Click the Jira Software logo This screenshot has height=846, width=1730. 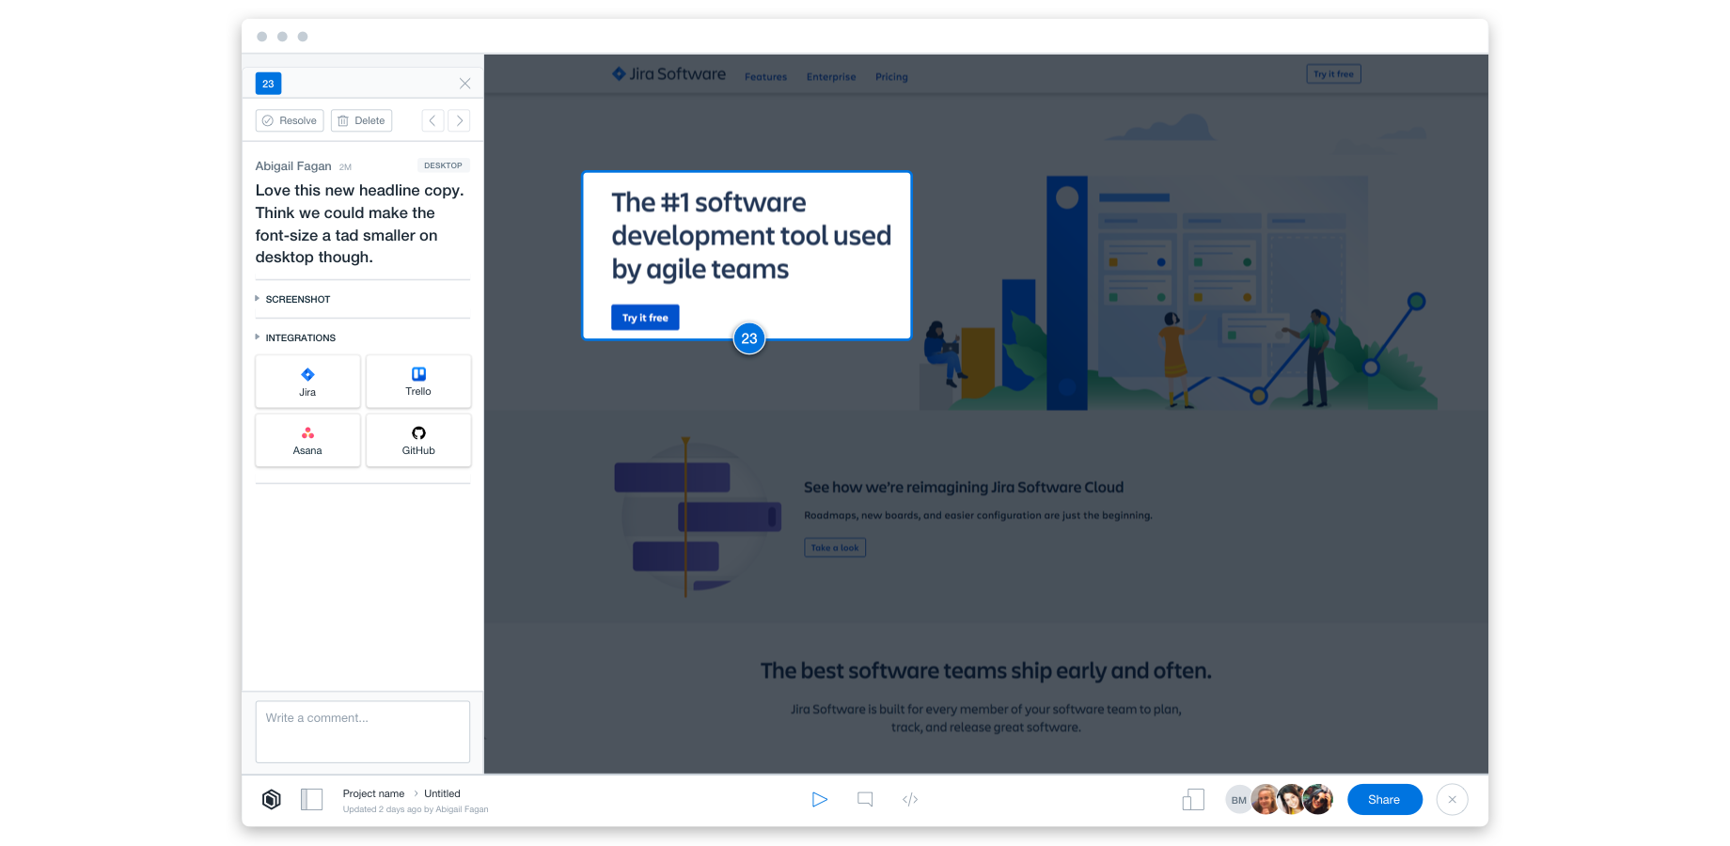pos(668,74)
